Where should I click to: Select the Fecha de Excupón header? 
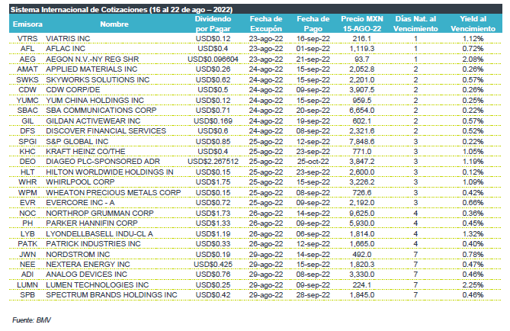[x=266, y=24]
